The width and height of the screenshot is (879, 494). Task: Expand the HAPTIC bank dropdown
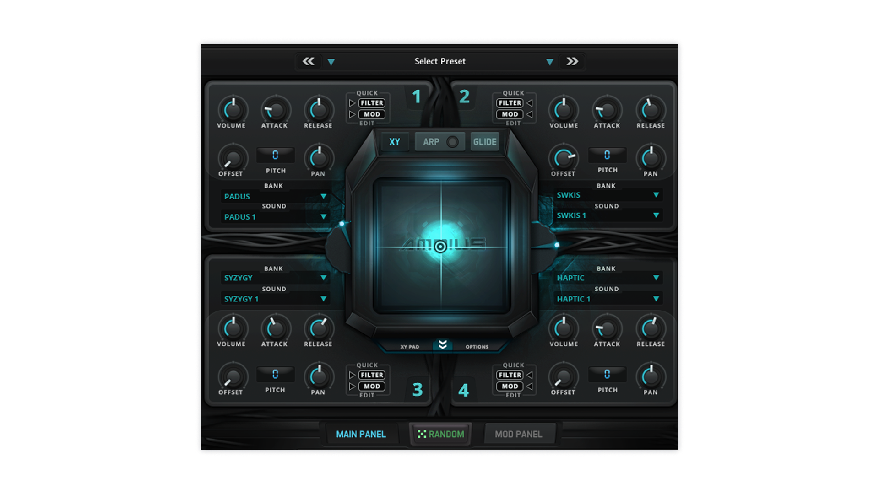point(656,278)
